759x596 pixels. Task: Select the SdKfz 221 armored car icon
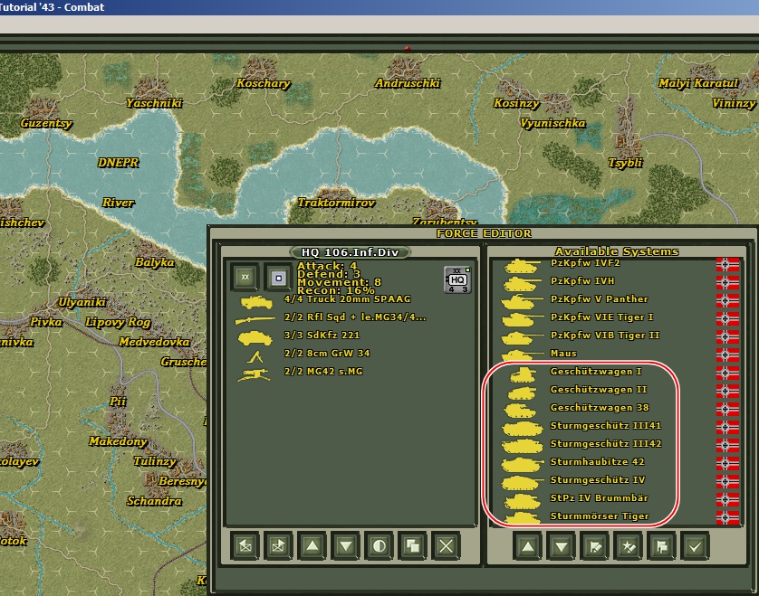255,337
